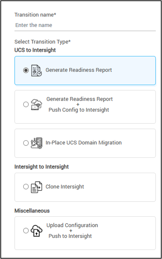
Task: Select the Generate Readiness Report radio button
Action: point(26,70)
